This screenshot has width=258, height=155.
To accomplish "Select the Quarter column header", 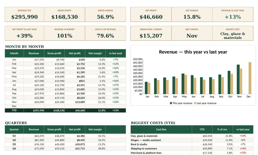I will tap(14, 129).
